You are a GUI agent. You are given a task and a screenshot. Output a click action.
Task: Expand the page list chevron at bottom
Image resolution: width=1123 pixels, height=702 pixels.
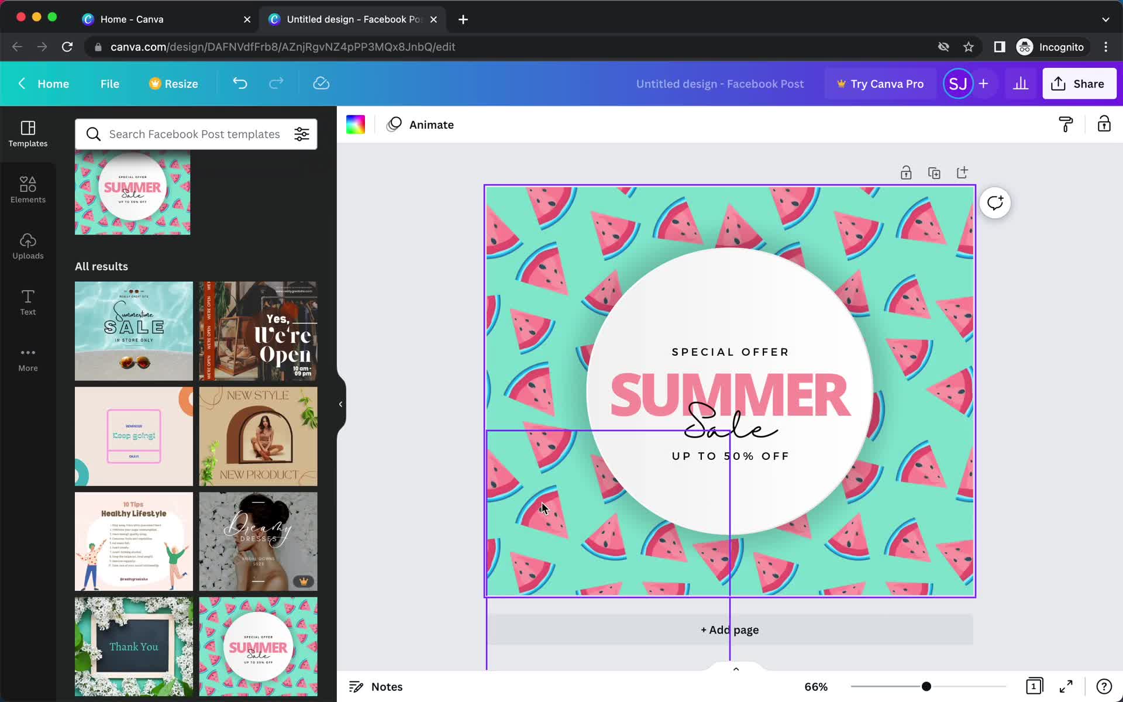[x=736, y=669]
